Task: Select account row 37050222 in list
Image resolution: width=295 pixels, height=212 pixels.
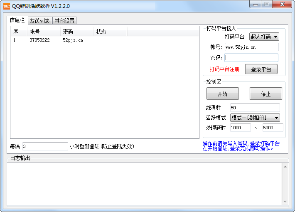Action: 39,40
